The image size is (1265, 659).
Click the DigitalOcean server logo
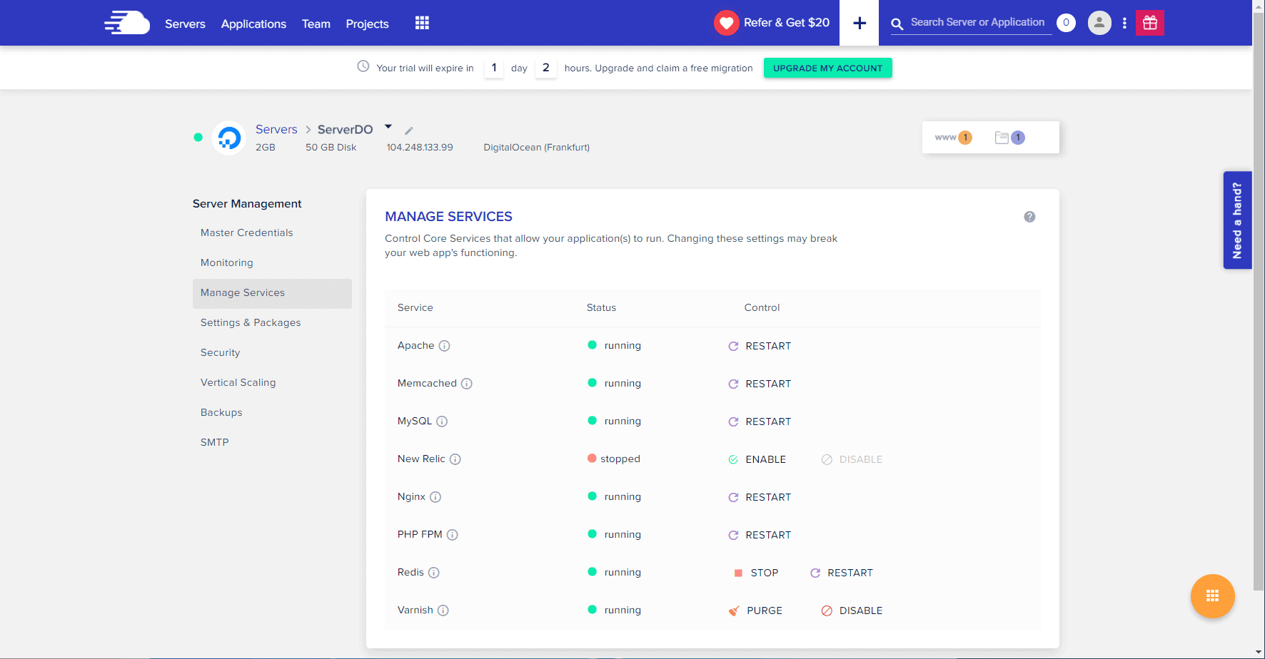pos(229,138)
